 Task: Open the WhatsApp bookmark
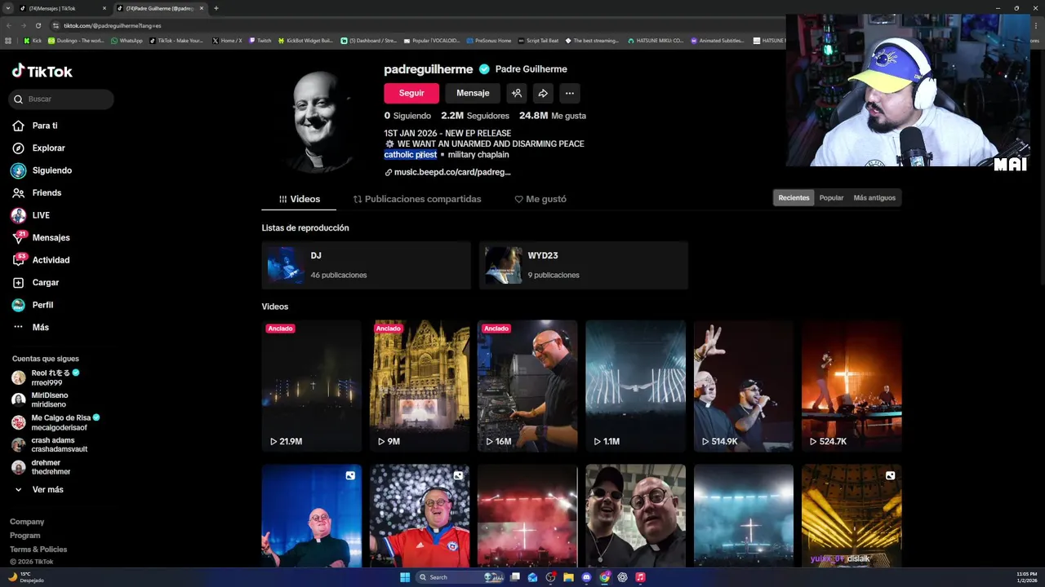click(x=126, y=40)
